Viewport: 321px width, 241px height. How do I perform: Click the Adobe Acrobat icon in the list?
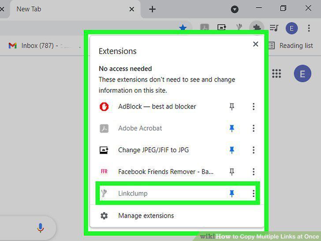point(104,128)
